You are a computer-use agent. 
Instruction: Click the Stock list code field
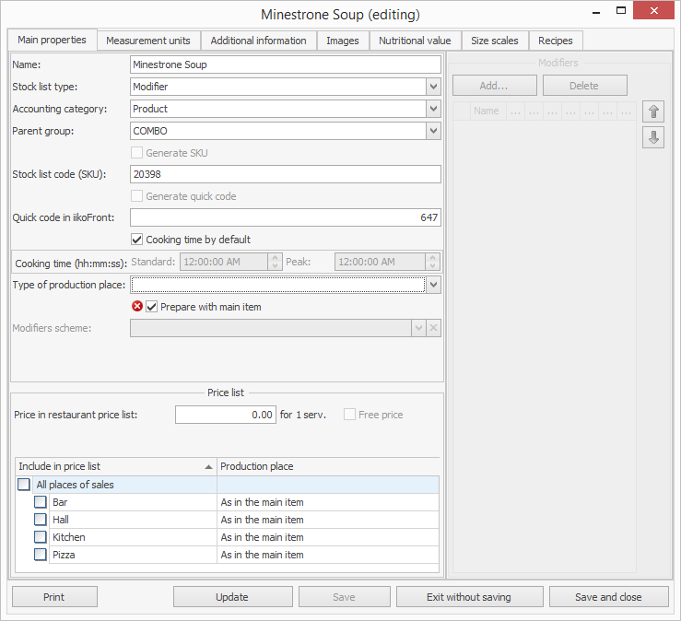coord(286,174)
